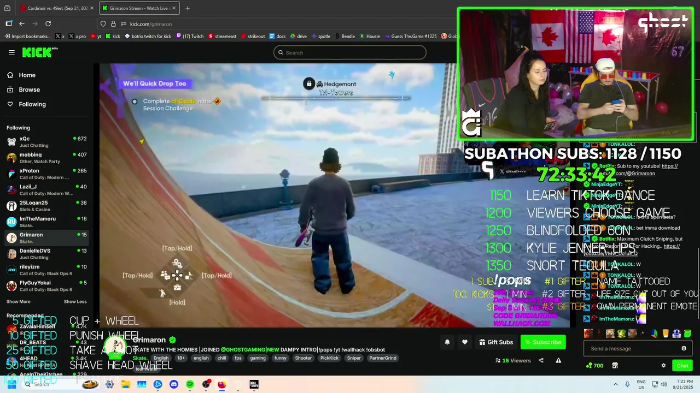Expand following list with Show More
The width and height of the screenshot is (700, 393).
point(18,301)
